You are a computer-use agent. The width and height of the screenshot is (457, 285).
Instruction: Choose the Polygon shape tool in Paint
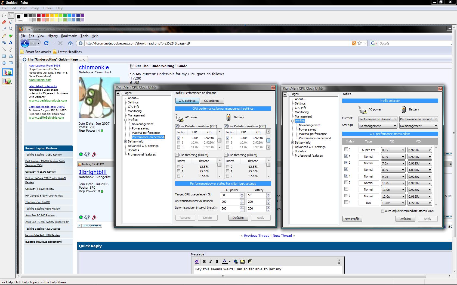11,56
